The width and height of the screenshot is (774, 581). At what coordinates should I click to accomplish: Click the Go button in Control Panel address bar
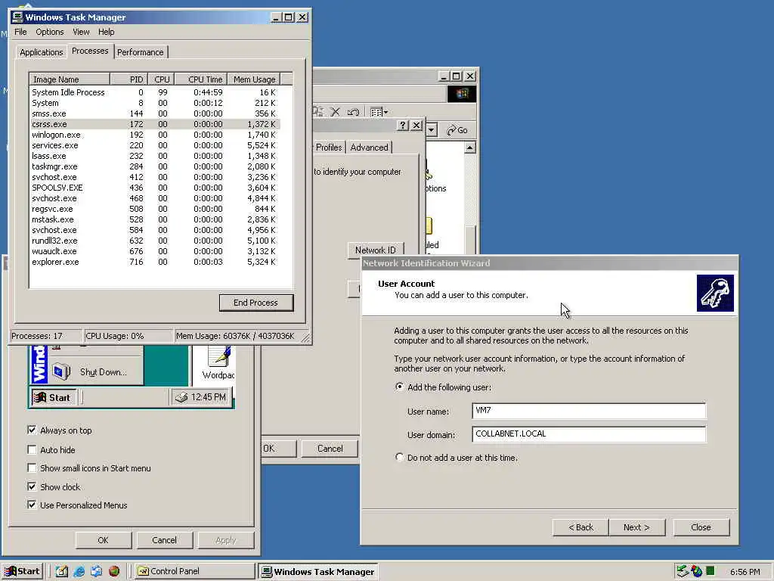pos(457,130)
